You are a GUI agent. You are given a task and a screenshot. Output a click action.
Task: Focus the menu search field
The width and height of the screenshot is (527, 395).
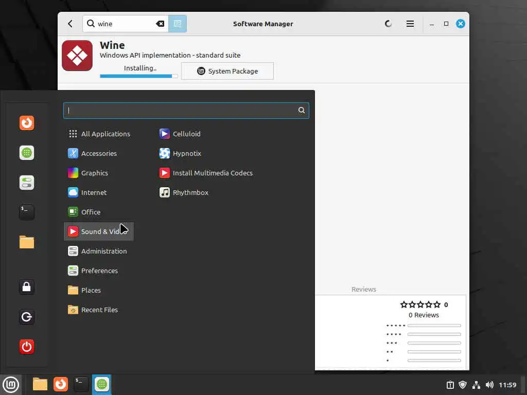tap(186, 111)
